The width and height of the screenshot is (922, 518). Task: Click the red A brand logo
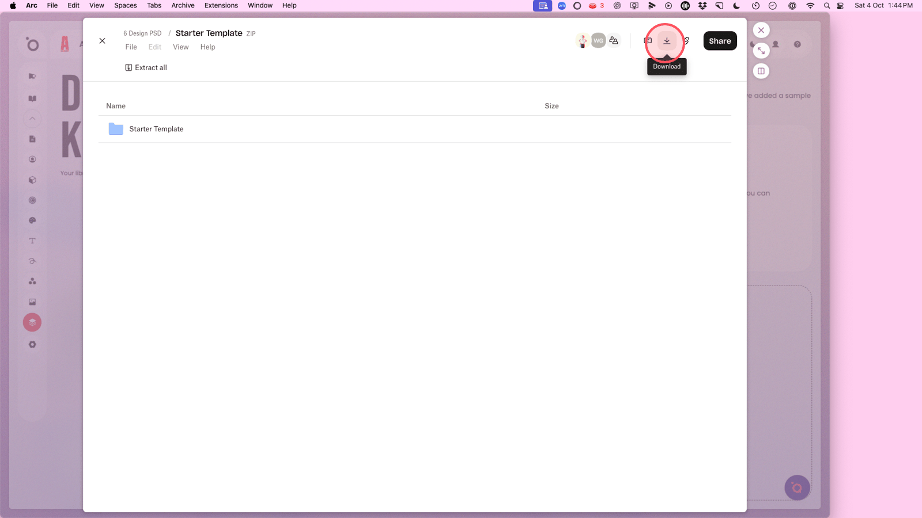point(65,44)
